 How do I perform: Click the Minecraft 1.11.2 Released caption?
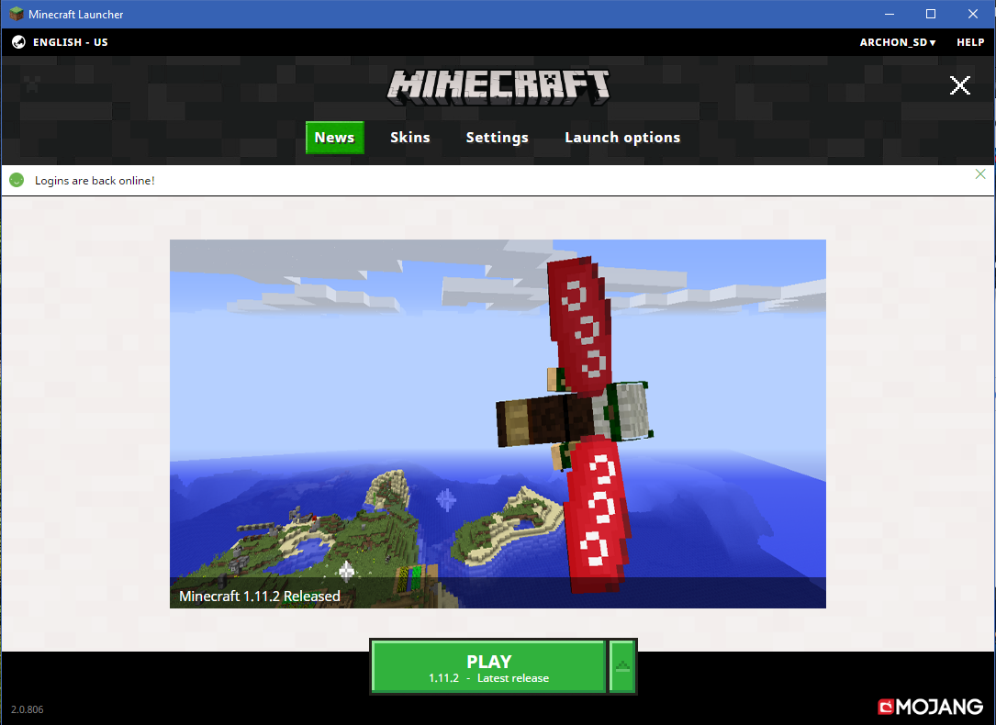259,597
